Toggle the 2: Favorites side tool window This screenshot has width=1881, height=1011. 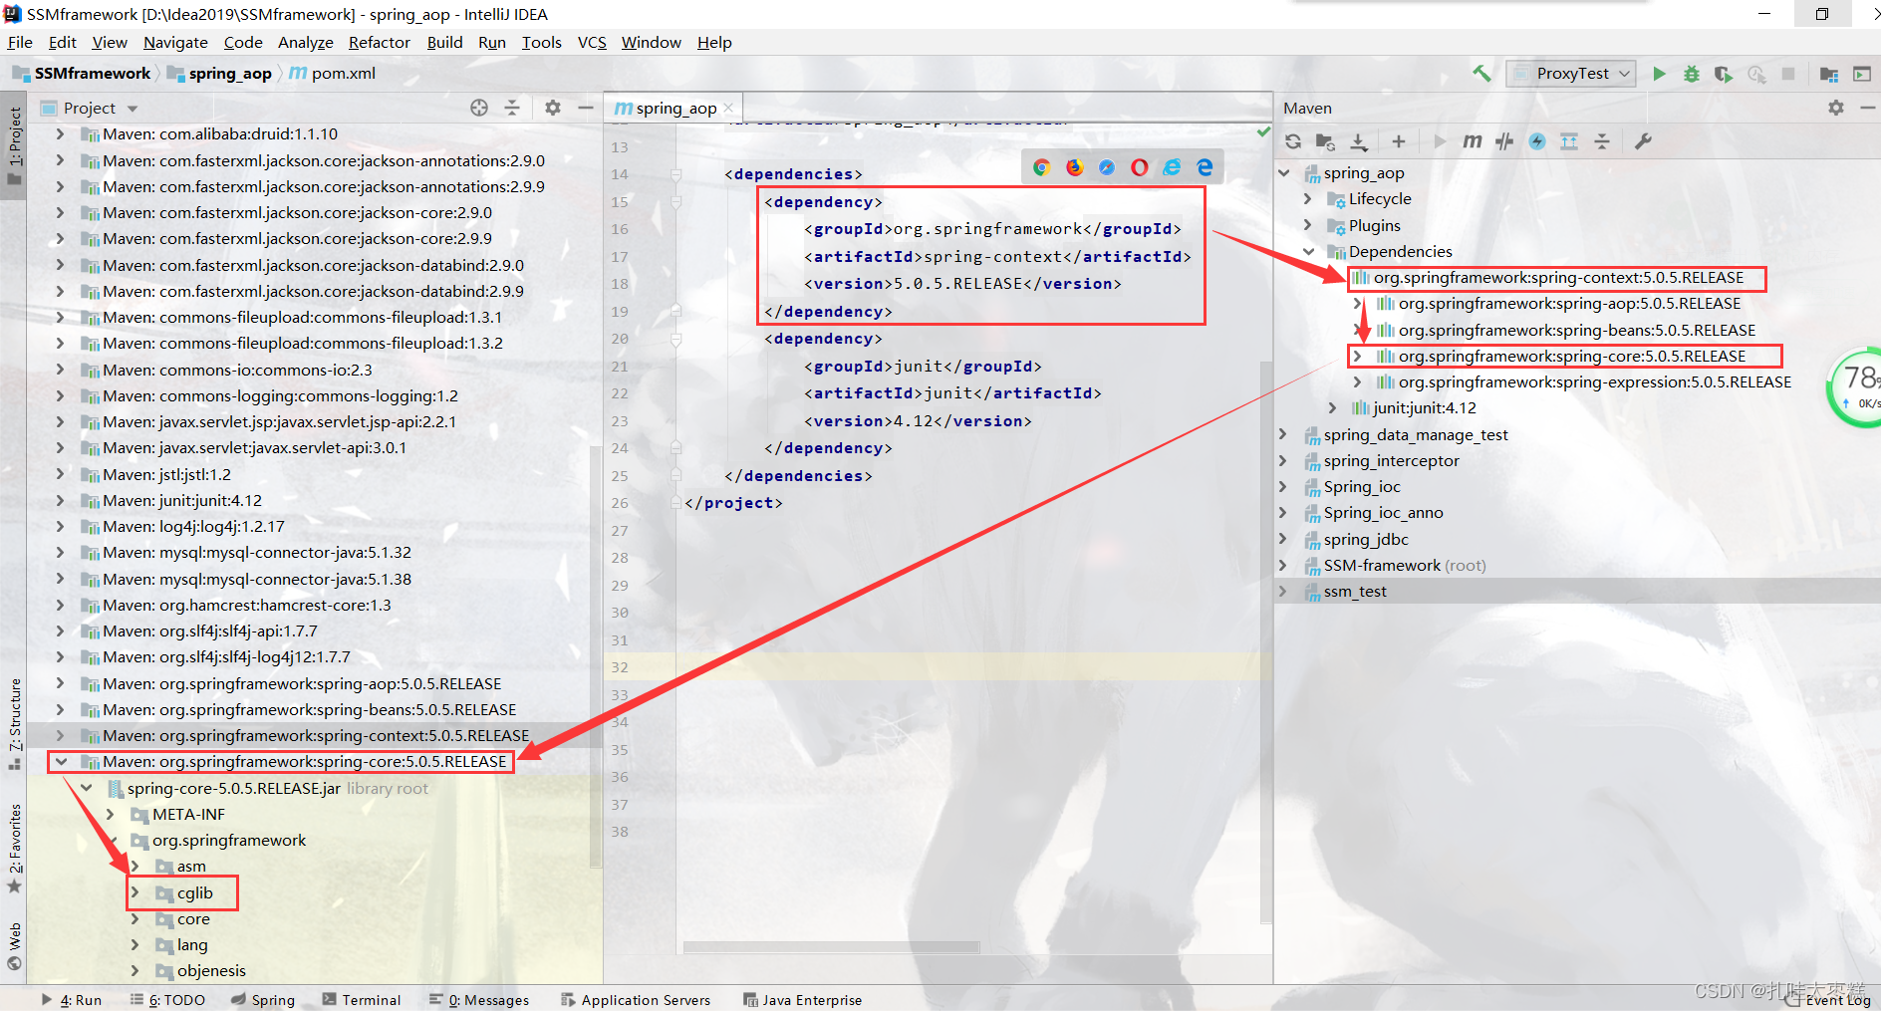[x=14, y=849]
